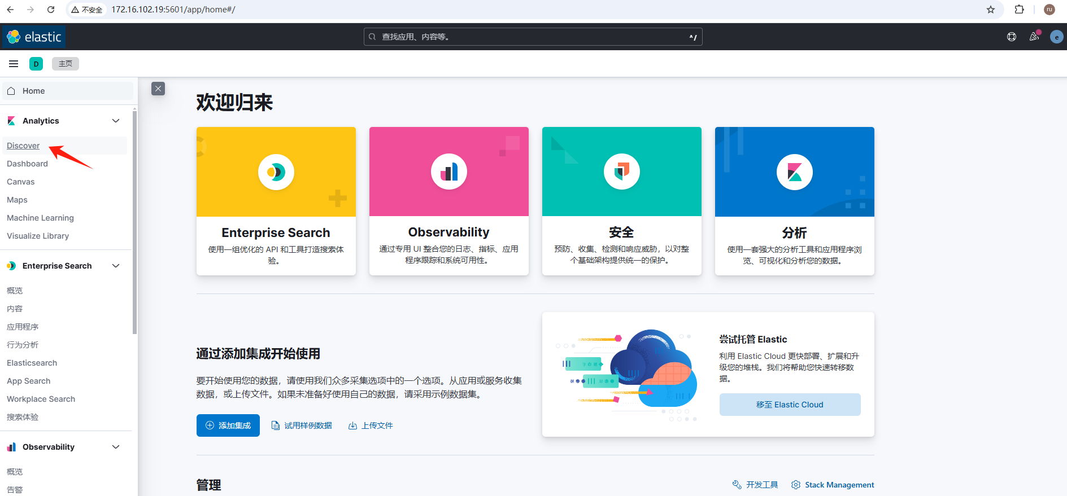
Task: Click the Analytics section logo icon
Action: (x=11, y=121)
